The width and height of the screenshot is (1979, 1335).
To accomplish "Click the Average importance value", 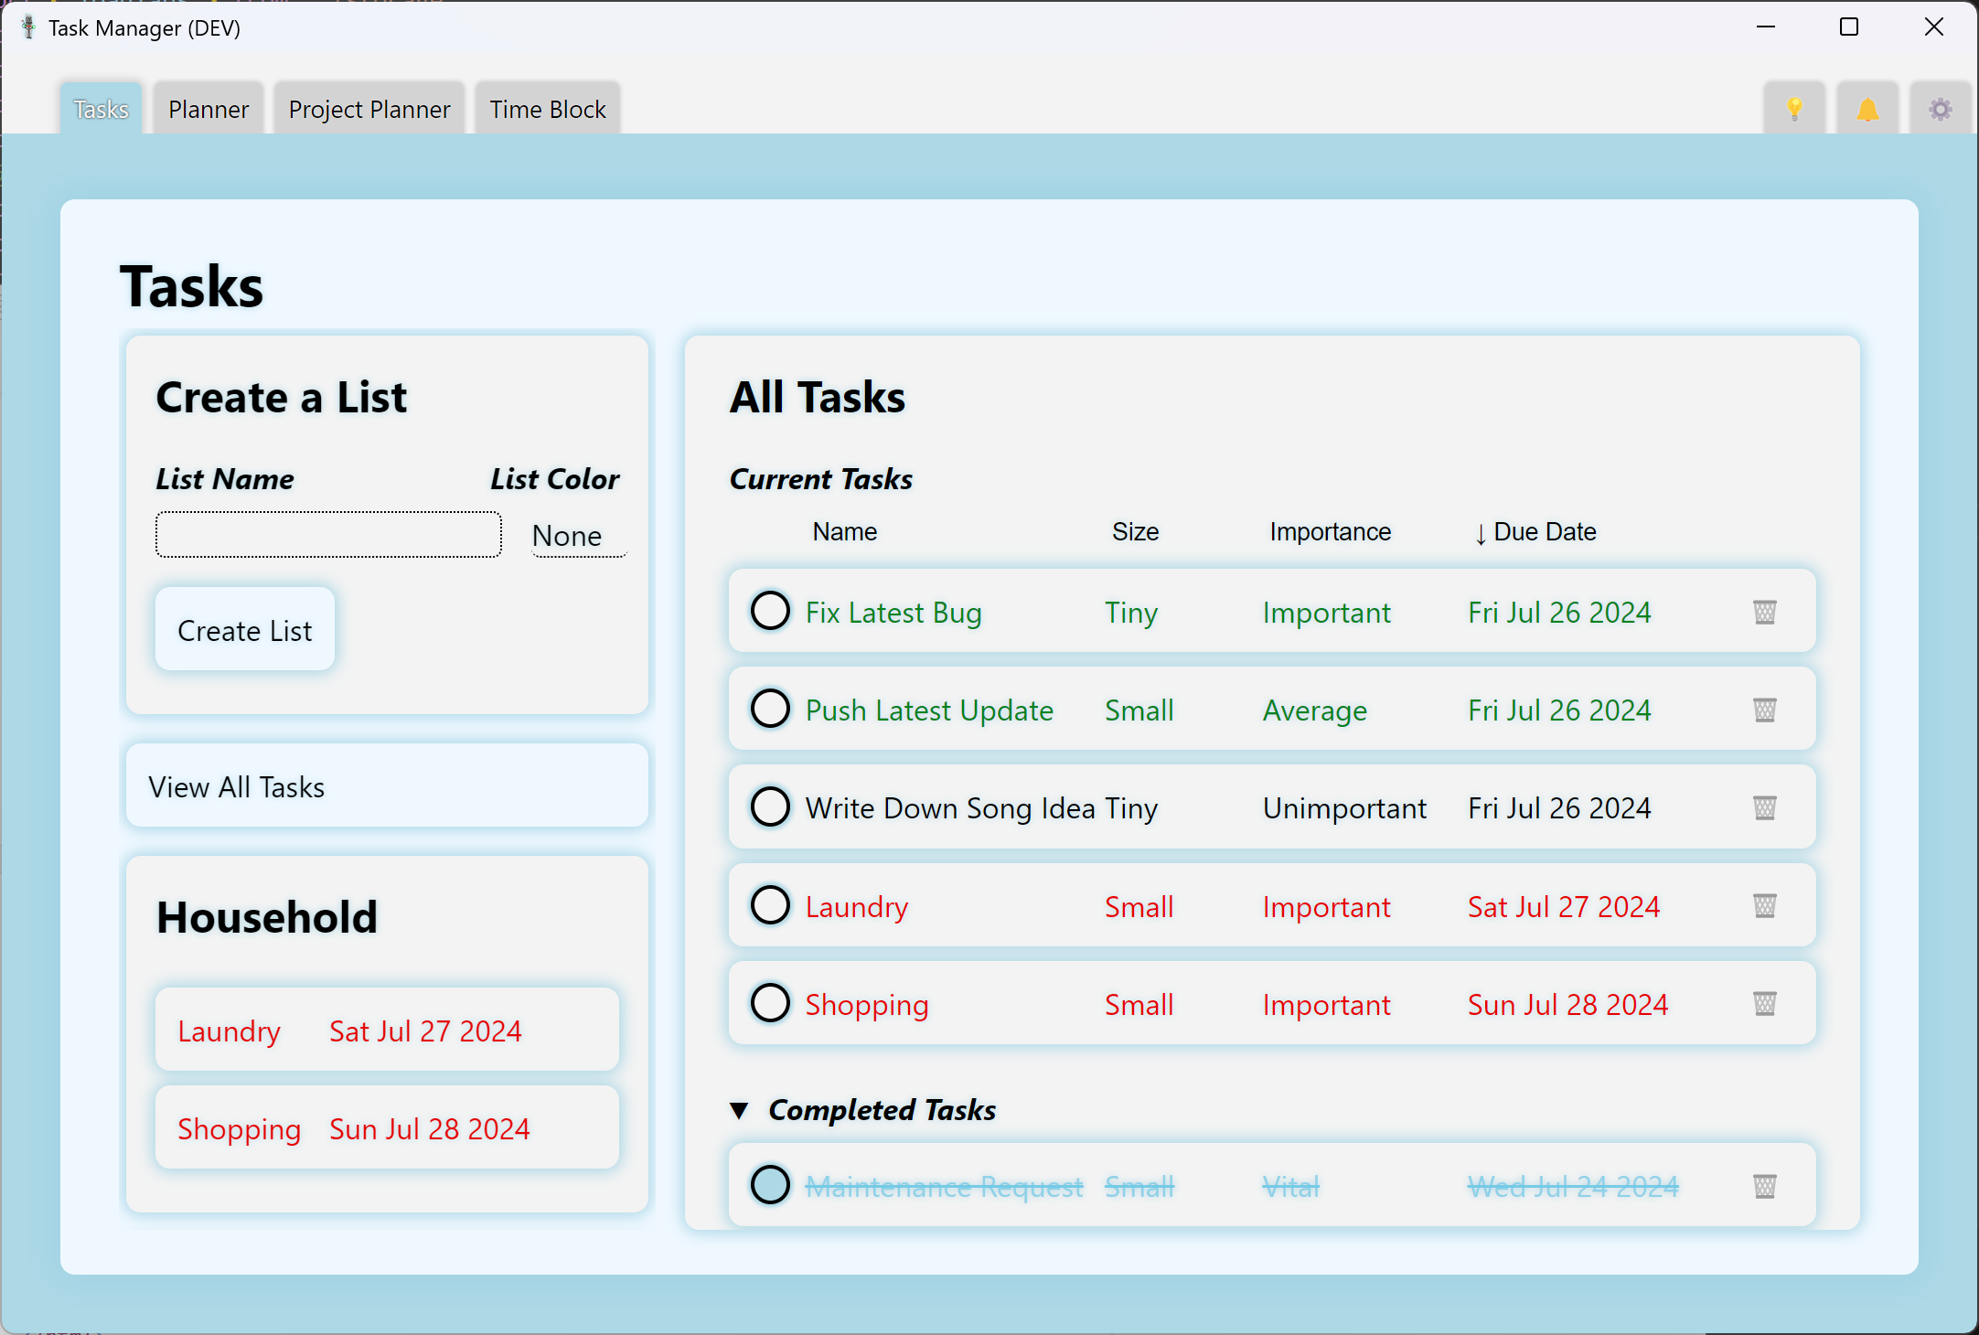I will [1315, 710].
